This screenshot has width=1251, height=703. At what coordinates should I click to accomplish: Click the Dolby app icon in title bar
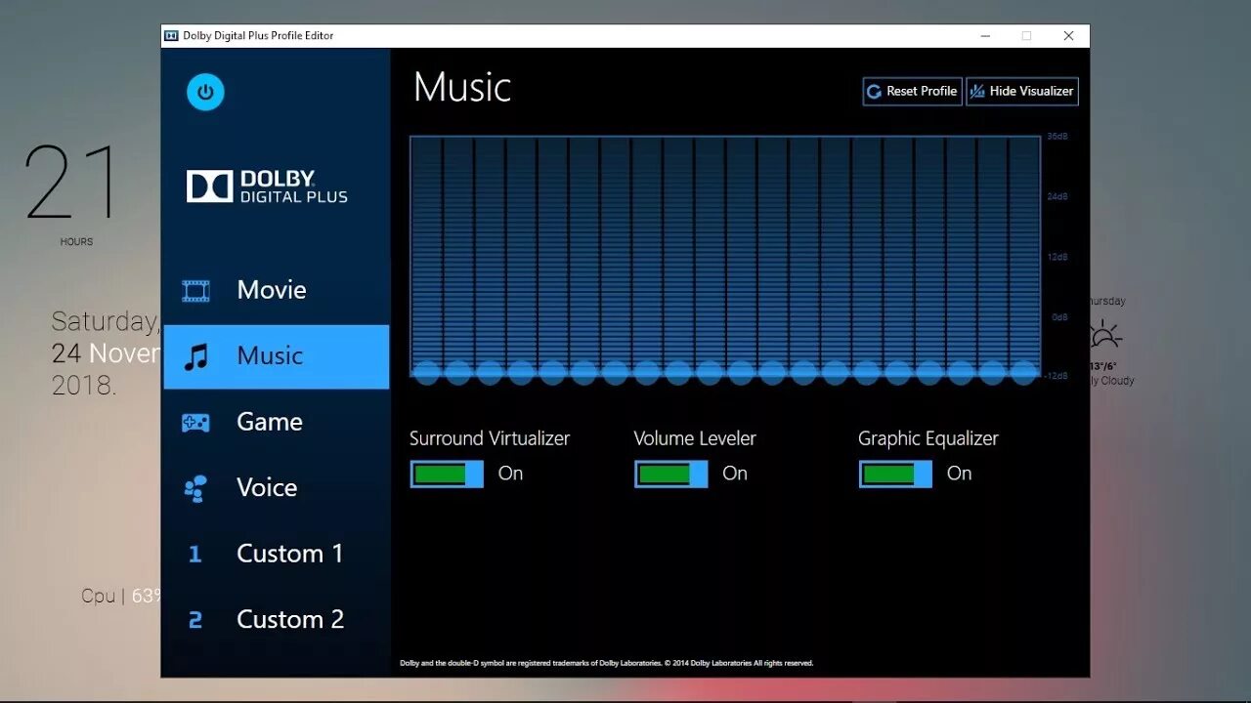pyautogui.click(x=171, y=36)
